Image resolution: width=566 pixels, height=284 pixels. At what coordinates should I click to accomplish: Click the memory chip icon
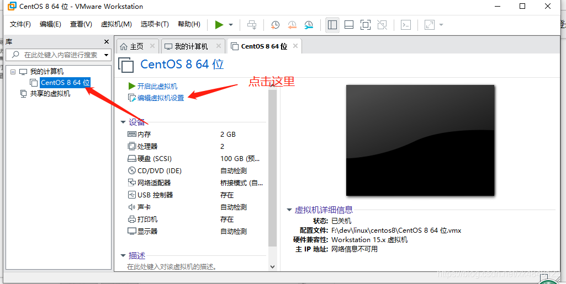coord(132,134)
